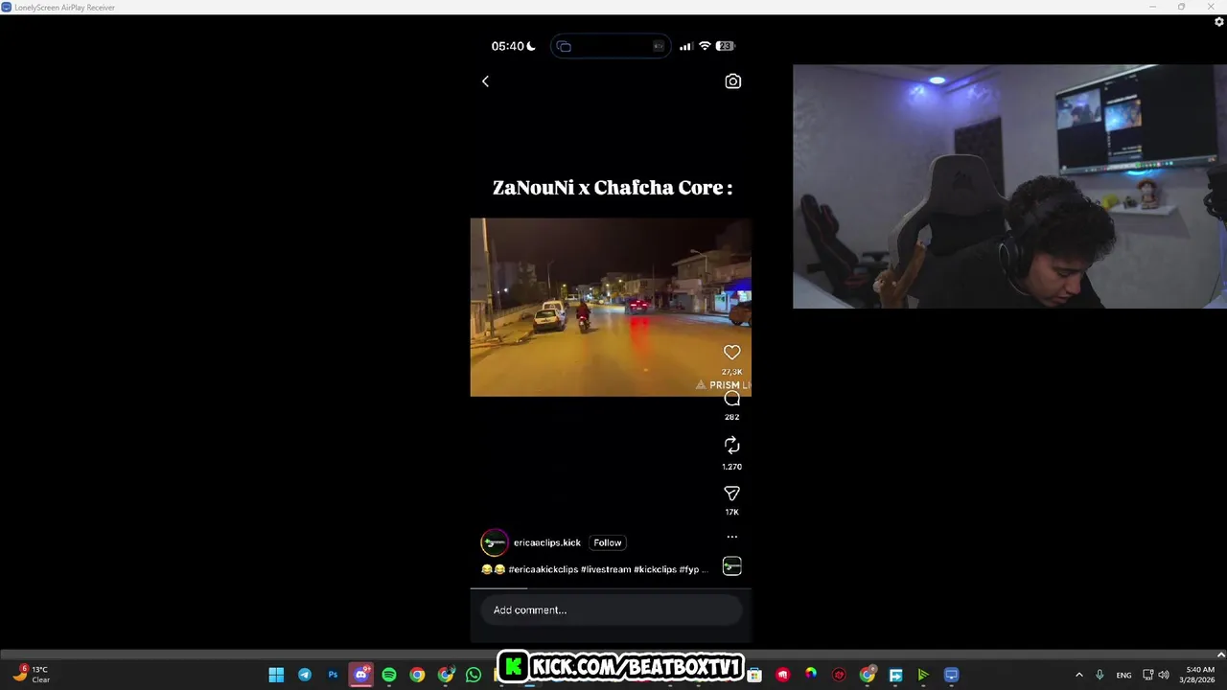Show hidden system tray icons
Image resolution: width=1227 pixels, height=690 pixels.
pyautogui.click(x=1079, y=675)
